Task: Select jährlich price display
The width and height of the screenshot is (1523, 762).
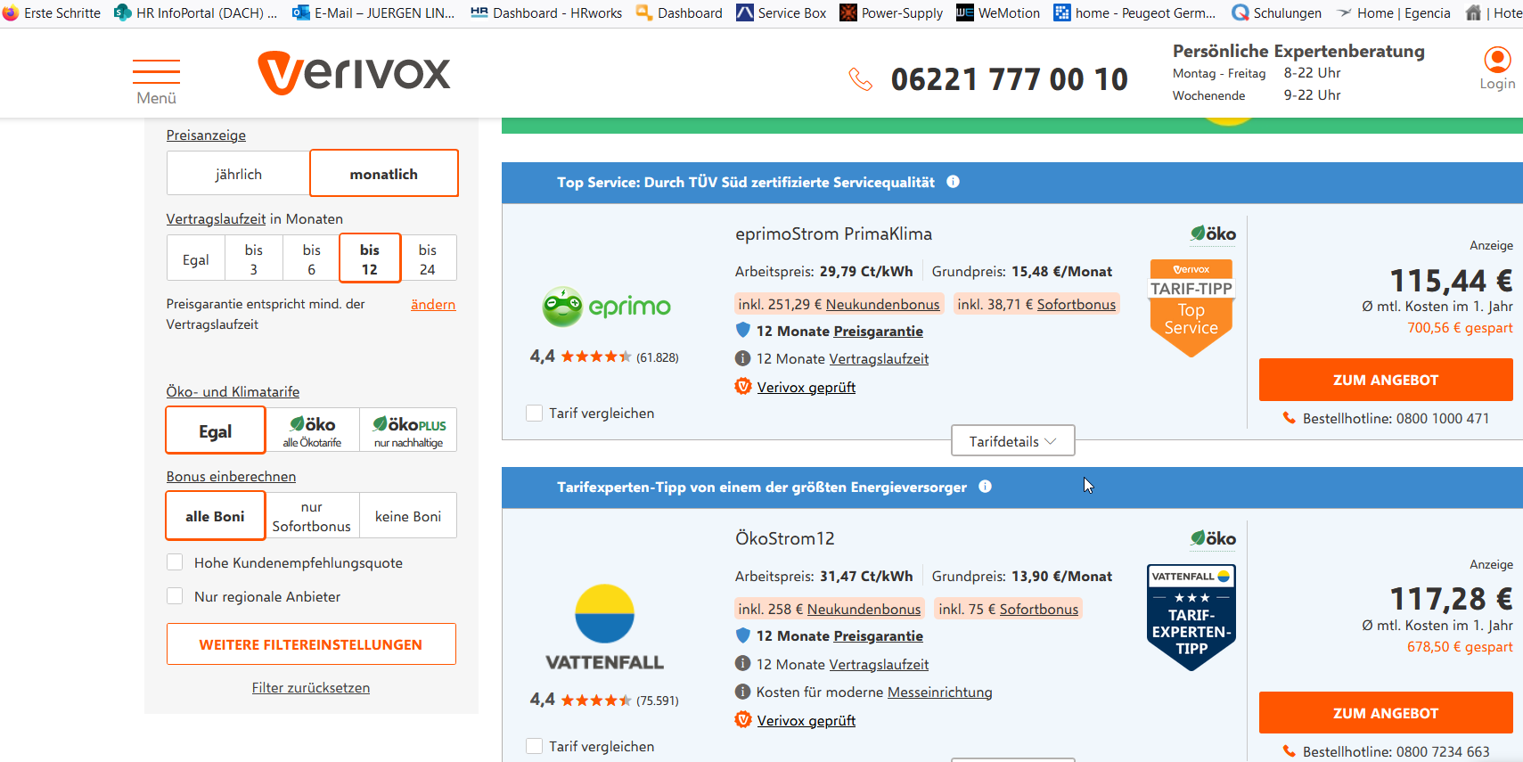Action: click(x=238, y=174)
